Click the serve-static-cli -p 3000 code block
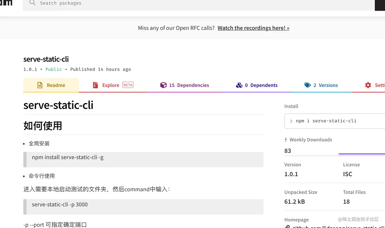The image size is (385, 228). point(143,207)
